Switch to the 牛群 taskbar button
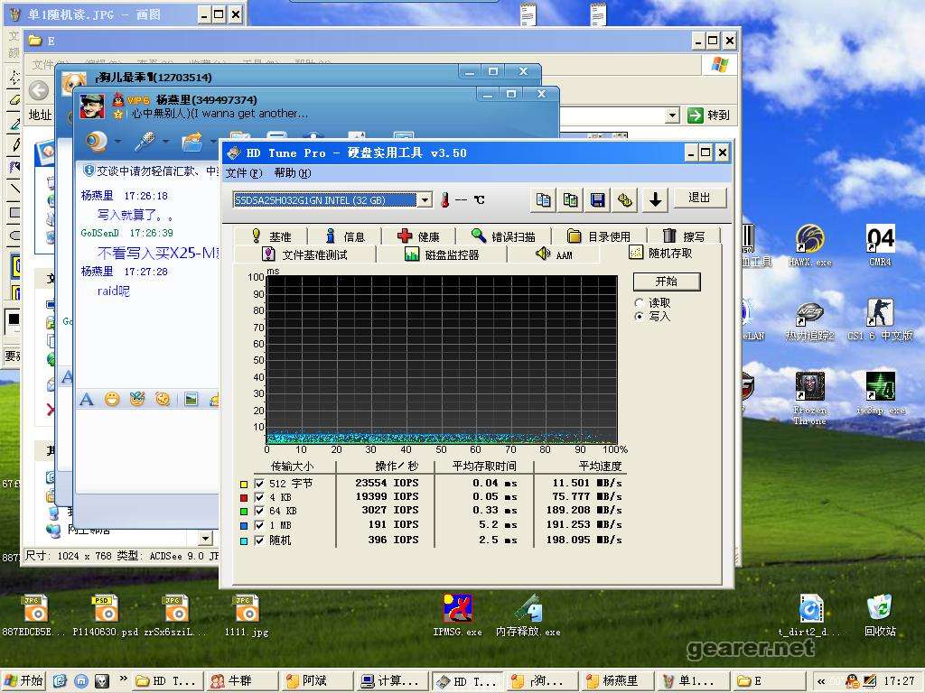This screenshot has width=925, height=693. [x=241, y=681]
